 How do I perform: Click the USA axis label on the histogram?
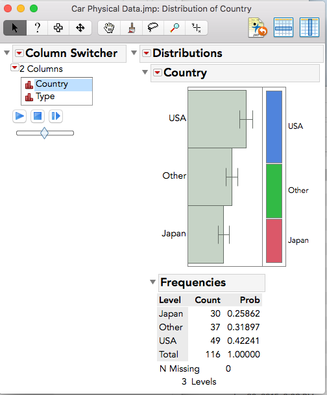(x=177, y=118)
